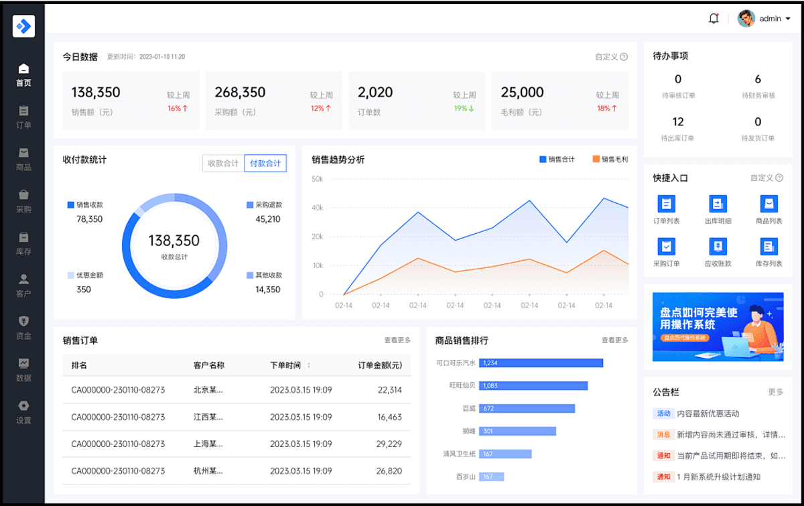The image size is (804, 506).
Task: Open 出库明细 from the quick entry panel
Action: (x=717, y=210)
